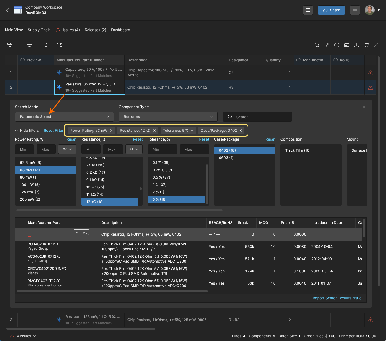This screenshot has width=386, height=341.
Task: Click the Share button
Action: tap(331, 10)
